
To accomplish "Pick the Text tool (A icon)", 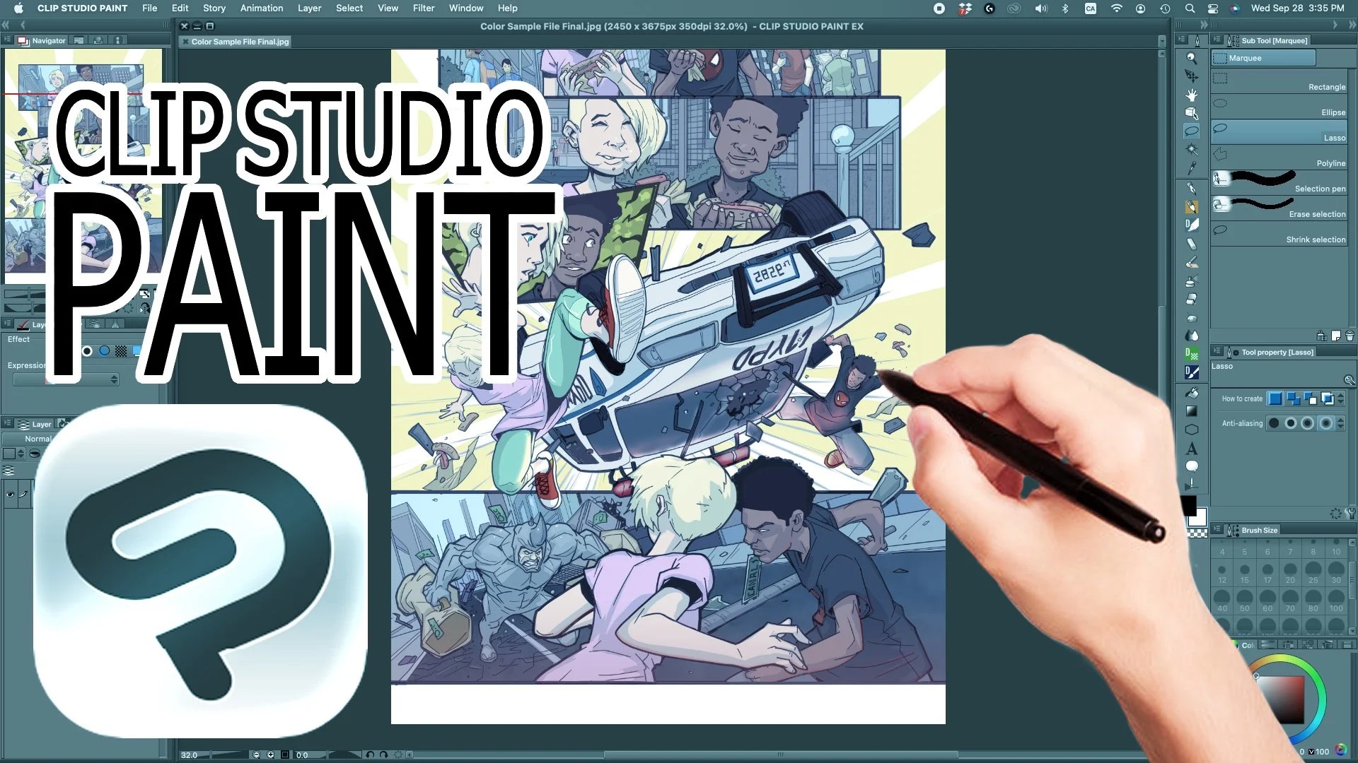I will pos(1191,449).
